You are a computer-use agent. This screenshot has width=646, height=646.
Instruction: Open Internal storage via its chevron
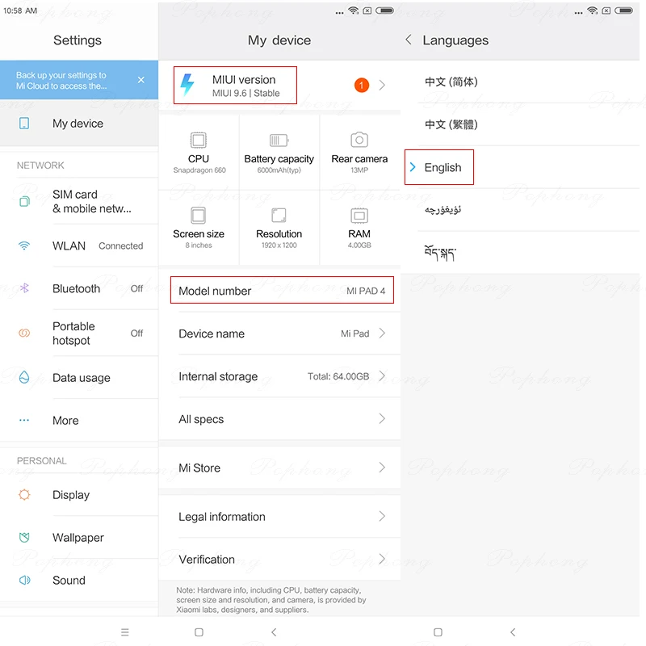(382, 376)
